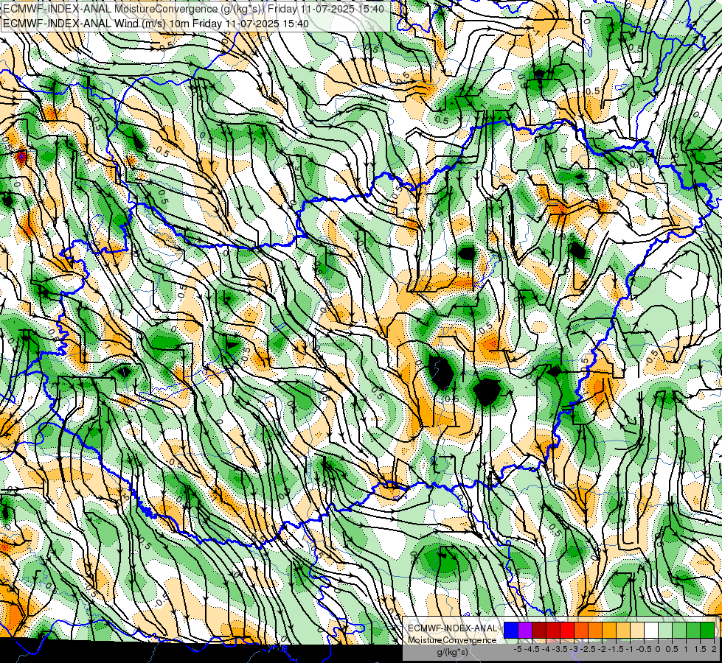The width and height of the screenshot is (722, 663).
Task: Click the -5 tick label in legend
Action: click(518, 649)
